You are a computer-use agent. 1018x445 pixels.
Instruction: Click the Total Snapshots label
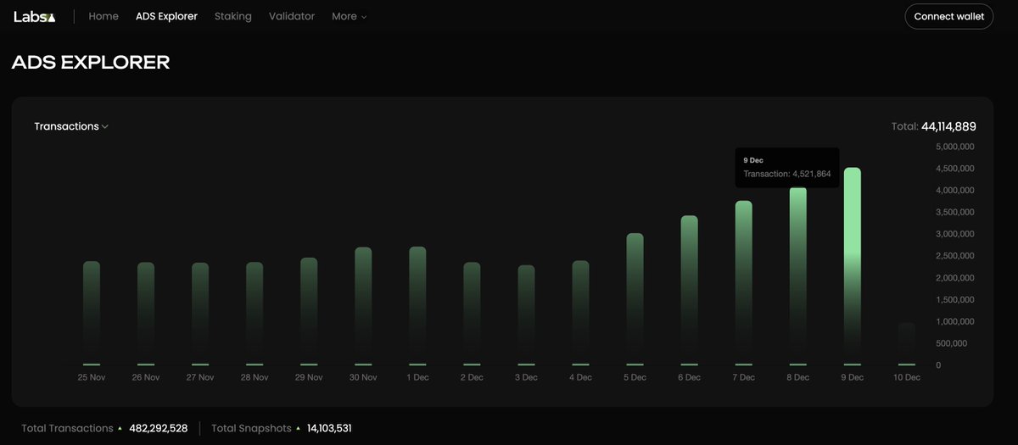(x=251, y=428)
